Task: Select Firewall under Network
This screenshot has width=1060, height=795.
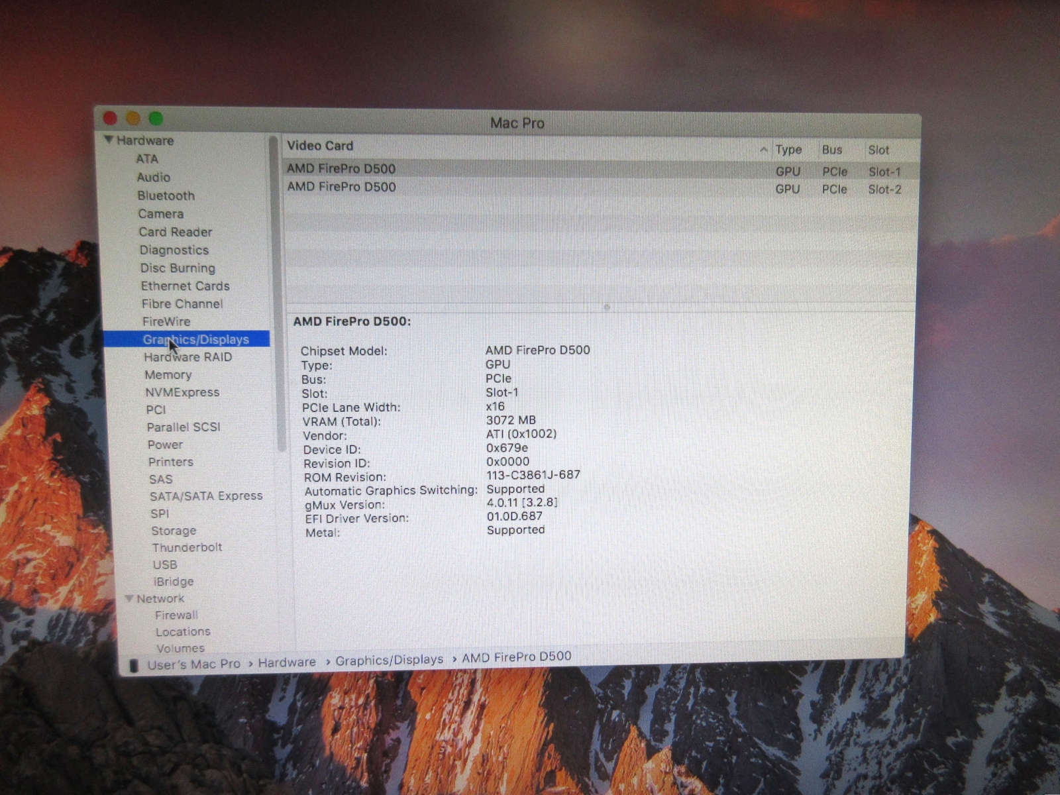Action: (x=176, y=615)
